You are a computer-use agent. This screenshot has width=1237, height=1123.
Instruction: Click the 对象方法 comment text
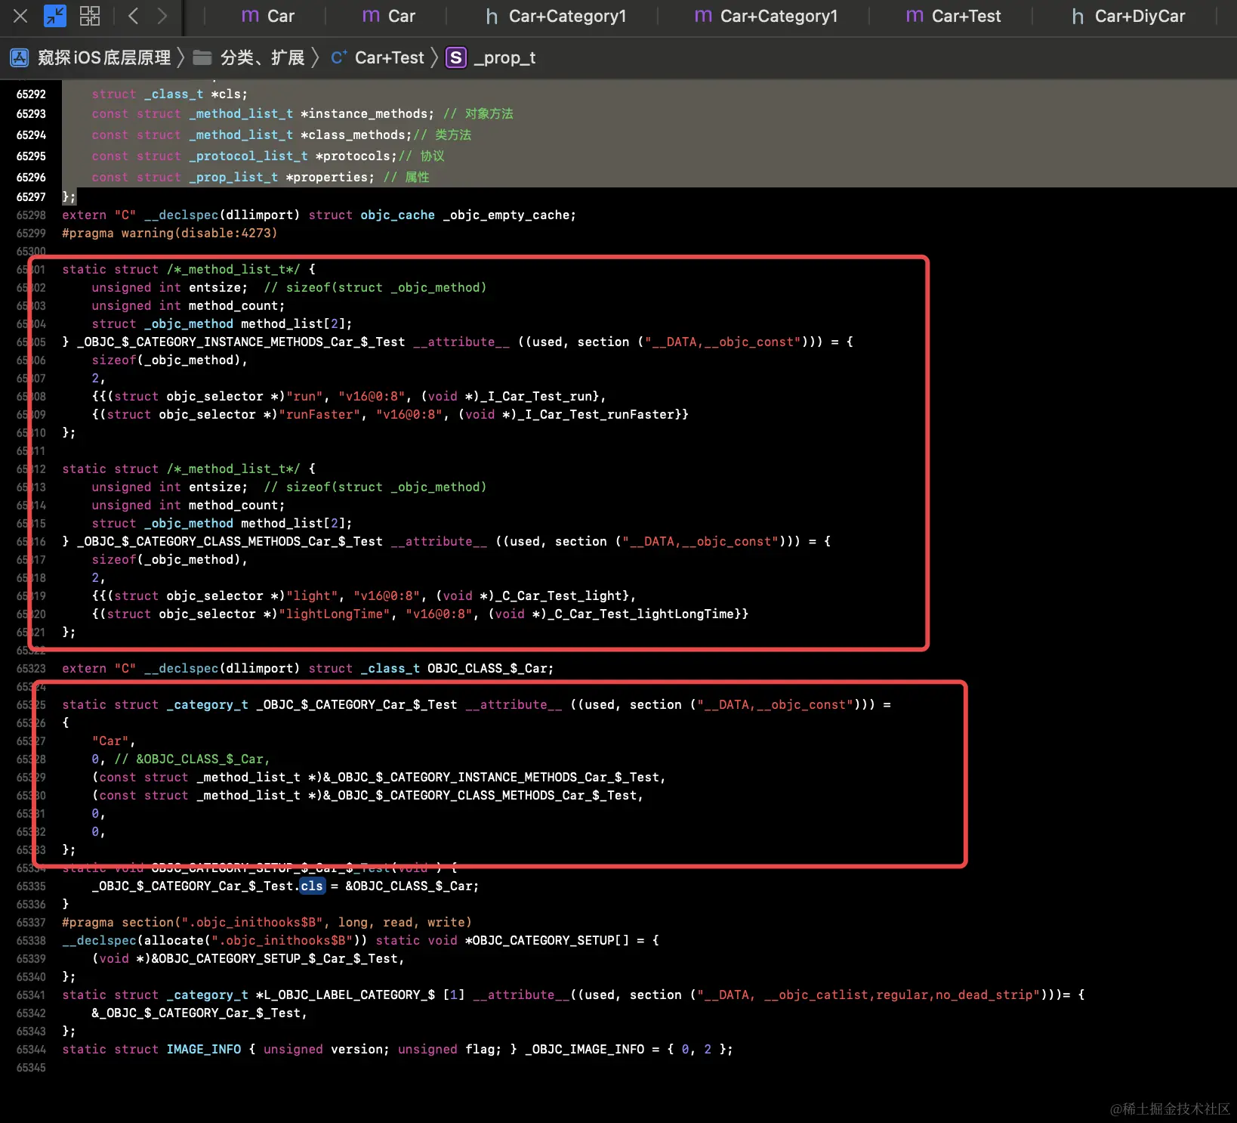(x=489, y=114)
